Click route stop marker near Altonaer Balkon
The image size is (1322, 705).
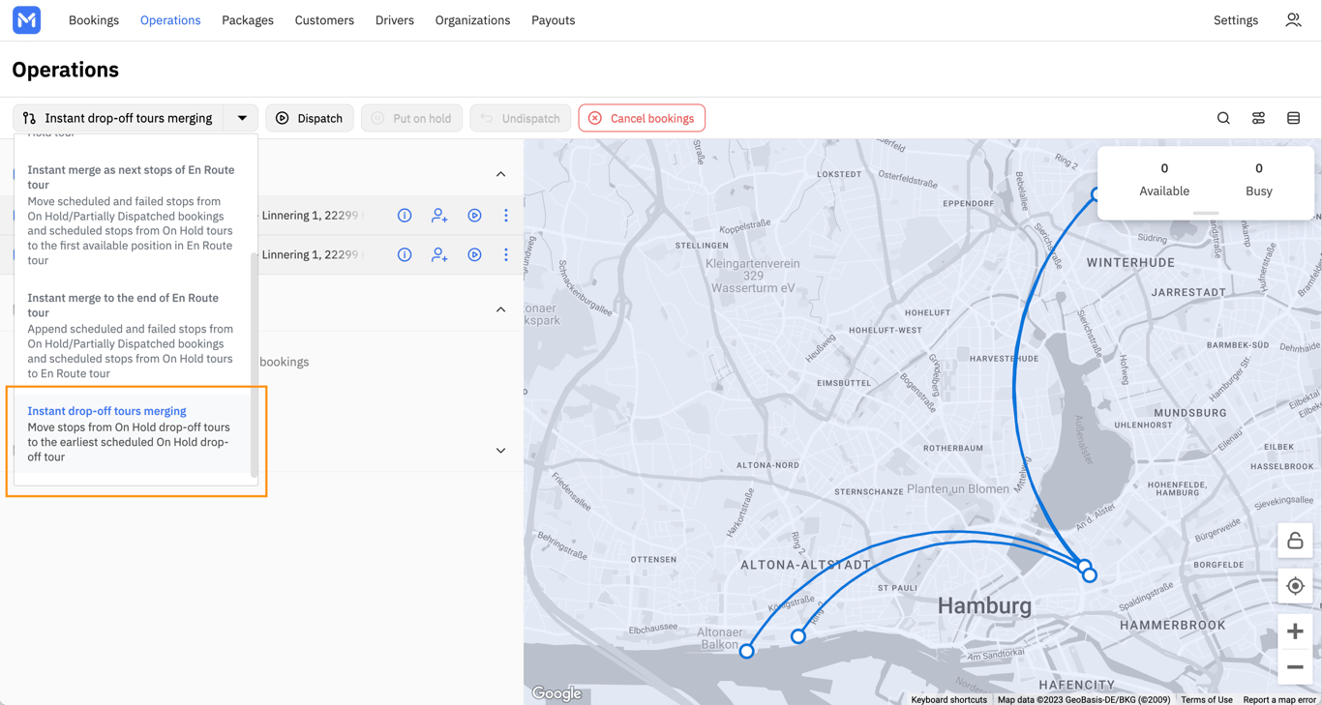746,652
